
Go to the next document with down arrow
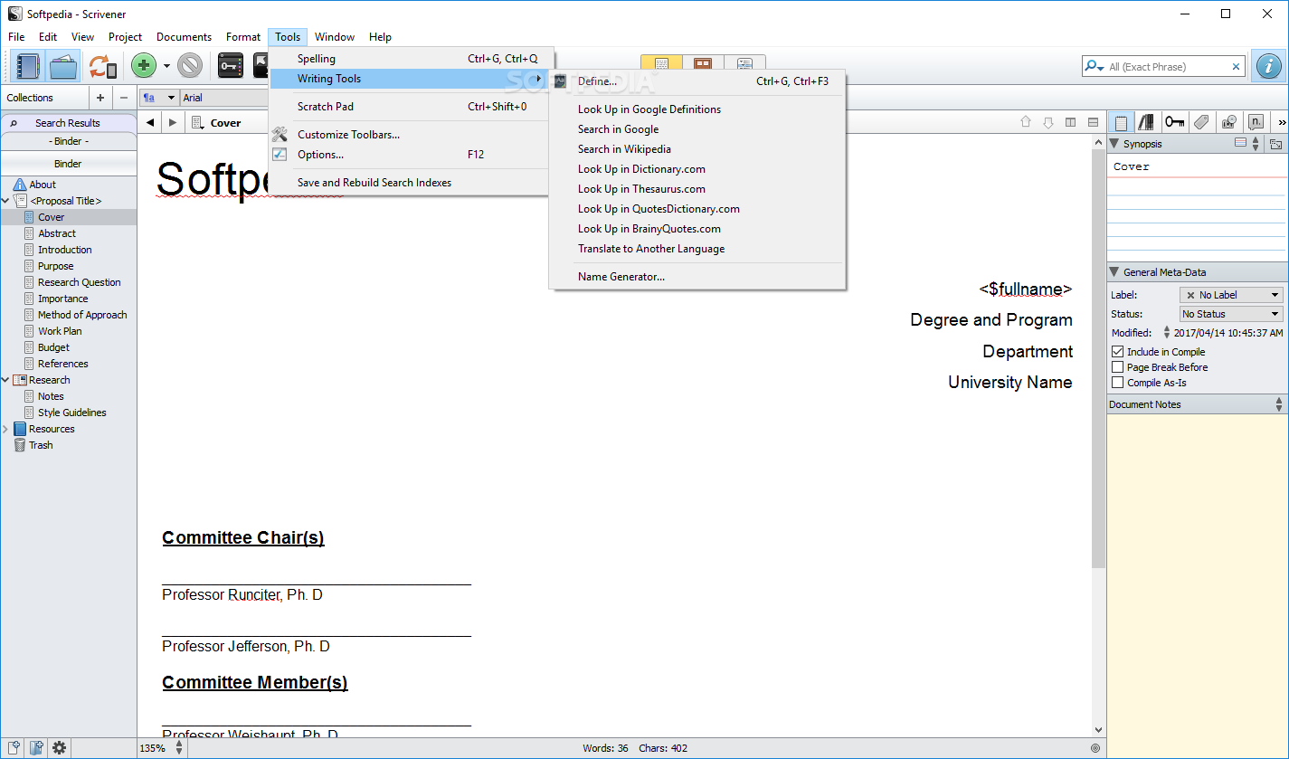click(1048, 122)
